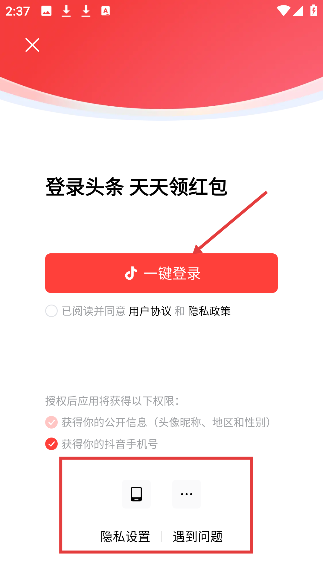Image resolution: width=323 pixels, height=575 pixels.
Task: Tap the 一键登录 one-tap login button
Action: [x=161, y=273]
